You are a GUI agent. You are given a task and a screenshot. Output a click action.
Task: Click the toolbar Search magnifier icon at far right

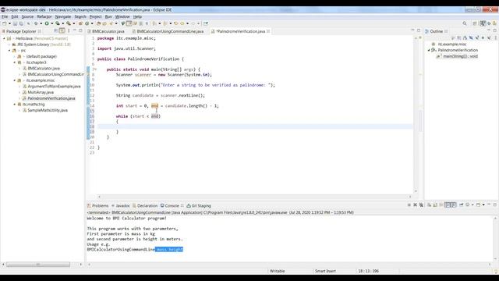tap(465, 23)
